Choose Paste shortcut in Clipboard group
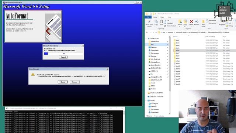This screenshot has height=133, width=236. click(170, 26)
